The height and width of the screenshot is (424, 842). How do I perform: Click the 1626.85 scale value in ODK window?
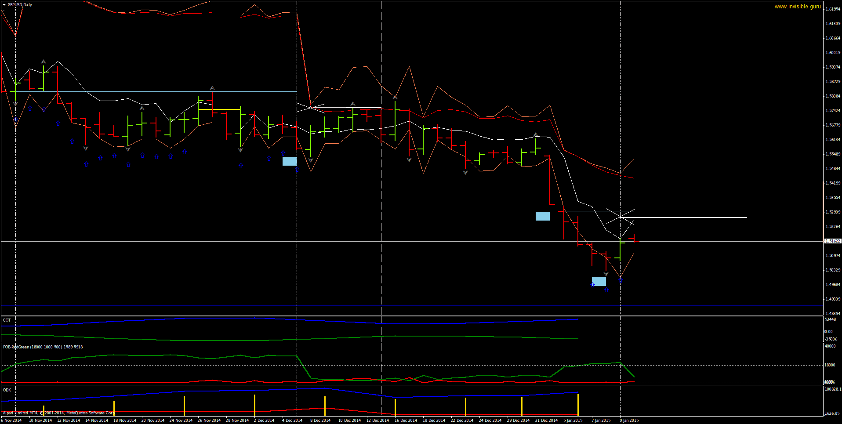tap(832, 413)
